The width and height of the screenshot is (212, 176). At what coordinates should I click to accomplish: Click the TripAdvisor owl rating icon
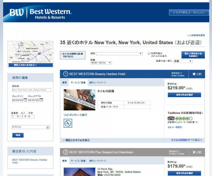click(x=171, y=118)
